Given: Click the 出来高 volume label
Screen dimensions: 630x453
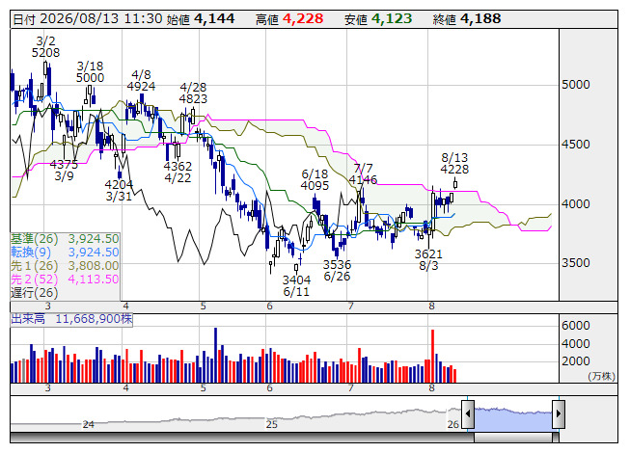Looking at the screenshot, I should (28, 319).
